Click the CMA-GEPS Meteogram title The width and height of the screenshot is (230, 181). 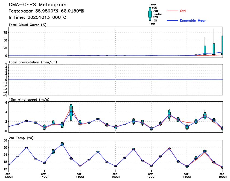(37, 5)
